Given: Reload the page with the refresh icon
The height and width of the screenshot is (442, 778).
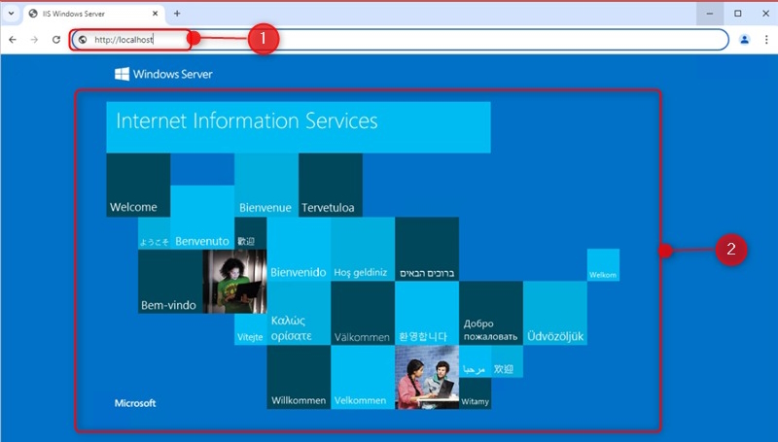Looking at the screenshot, I should (56, 40).
